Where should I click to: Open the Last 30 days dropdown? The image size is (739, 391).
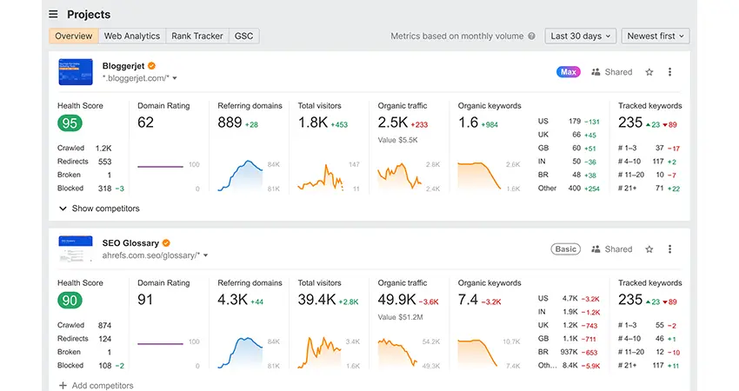point(581,36)
